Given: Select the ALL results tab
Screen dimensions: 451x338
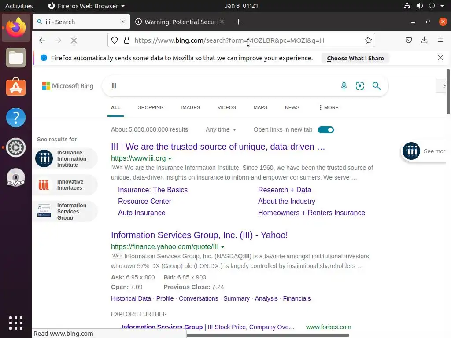Looking at the screenshot, I should [116, 107].
